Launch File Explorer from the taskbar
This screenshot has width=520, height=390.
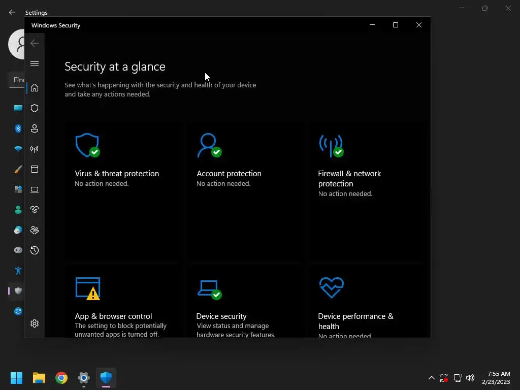click(39, 378)
